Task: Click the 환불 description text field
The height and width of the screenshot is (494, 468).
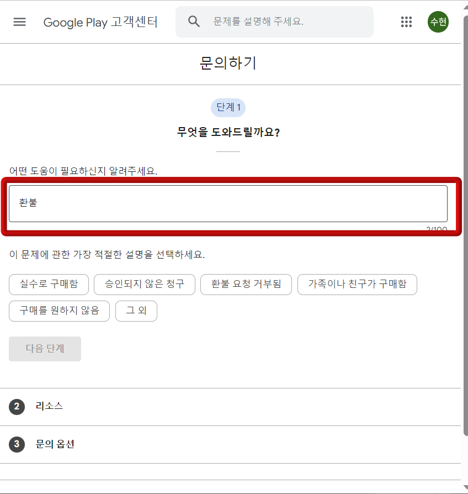Action: (x=228, y=204)
